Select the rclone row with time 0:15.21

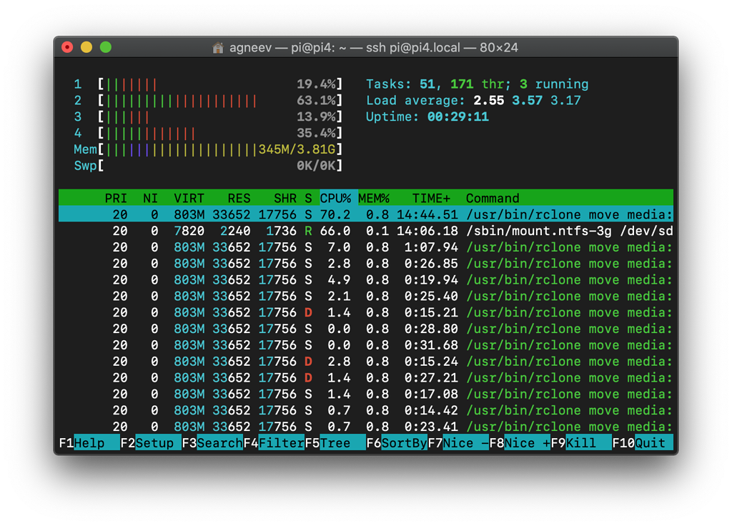pos(366,313)
